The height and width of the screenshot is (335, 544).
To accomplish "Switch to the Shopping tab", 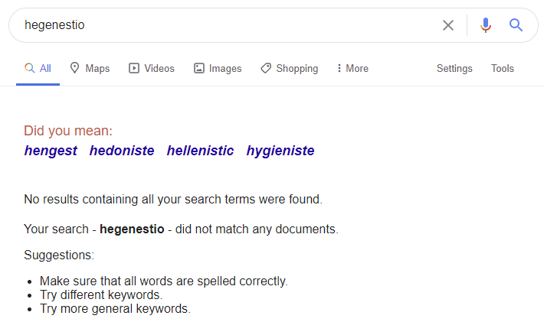I will [x=290, y=69].
